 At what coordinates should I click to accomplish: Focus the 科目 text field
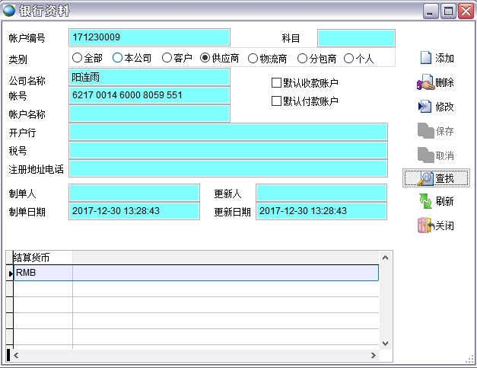coord(355,38)
